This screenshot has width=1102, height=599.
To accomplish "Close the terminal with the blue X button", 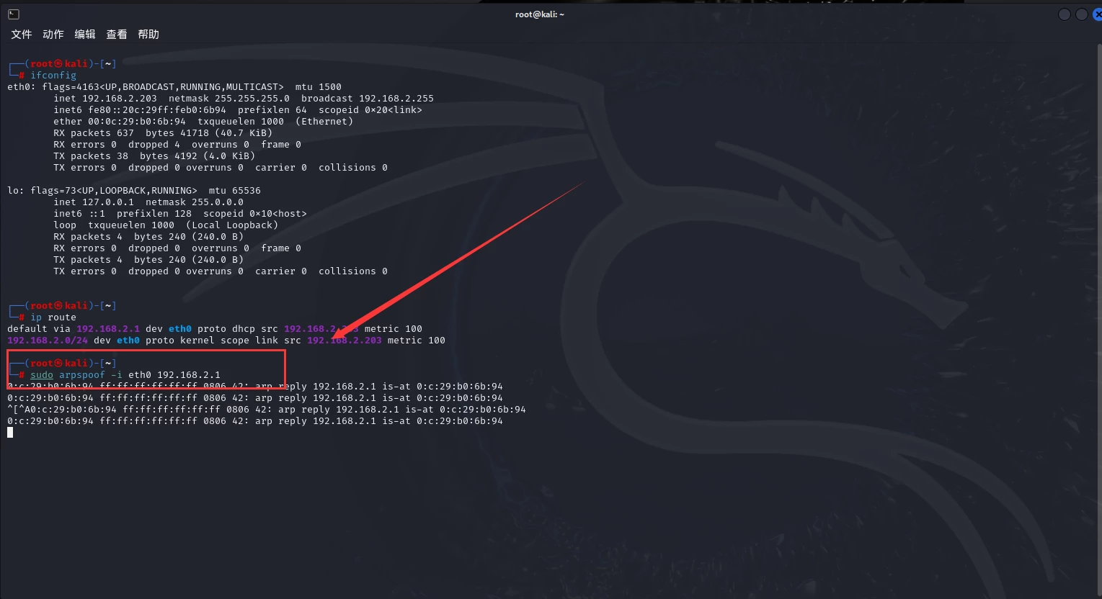I will click(x=1097, y=14).
